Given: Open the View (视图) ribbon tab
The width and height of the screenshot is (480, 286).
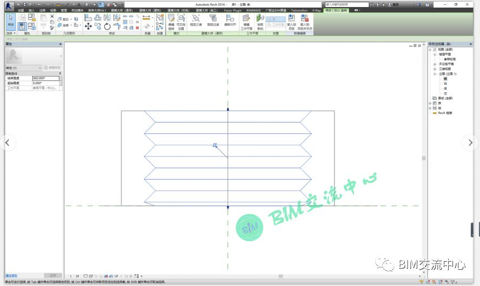Looking at the screenshot, I should tap(53, 10).
